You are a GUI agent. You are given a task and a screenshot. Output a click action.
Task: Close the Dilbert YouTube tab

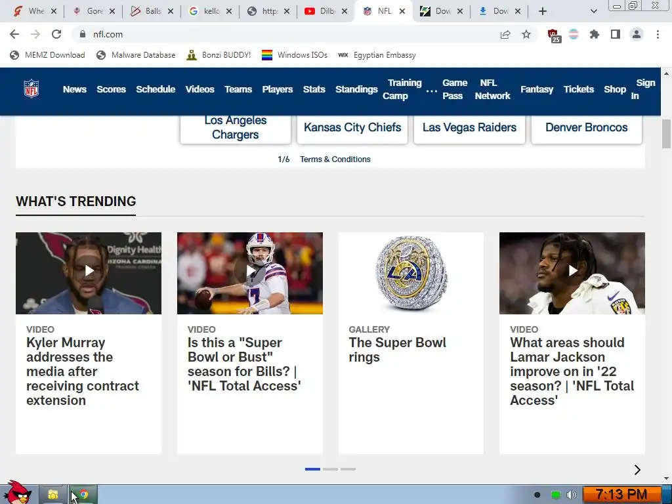pyautogui.click(x=344, y=11)
